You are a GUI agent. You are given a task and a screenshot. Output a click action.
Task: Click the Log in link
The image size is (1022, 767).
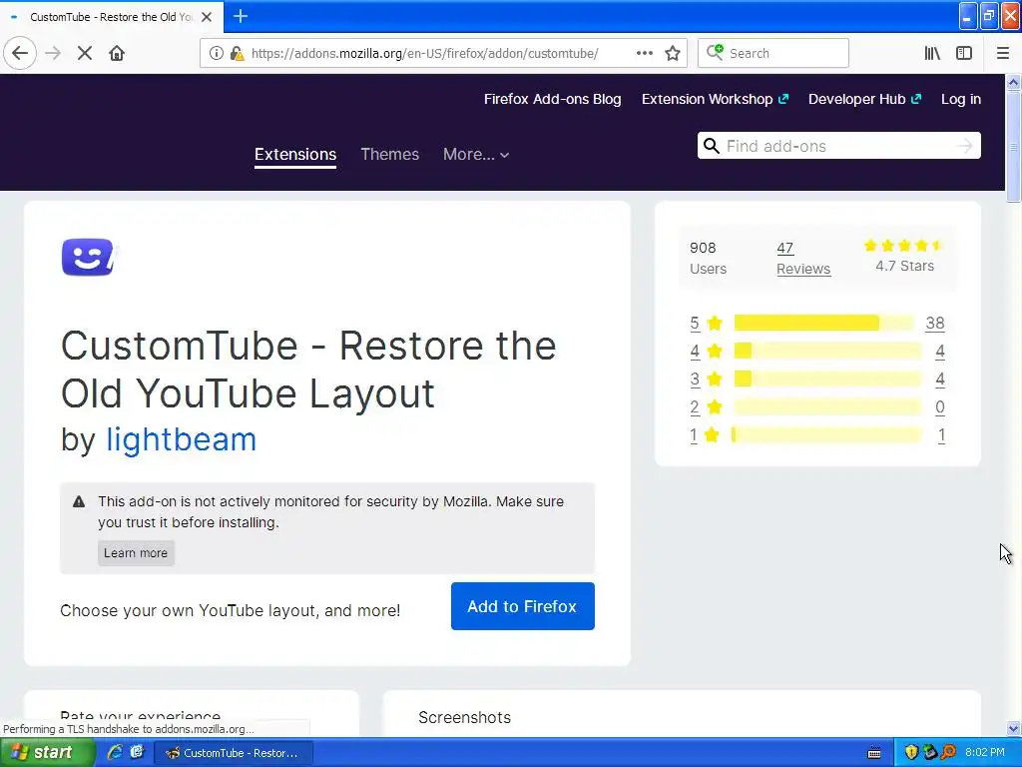961,99
